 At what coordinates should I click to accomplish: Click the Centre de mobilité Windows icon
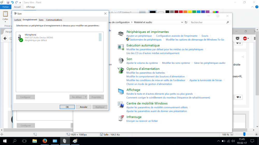tap(121, 105)
